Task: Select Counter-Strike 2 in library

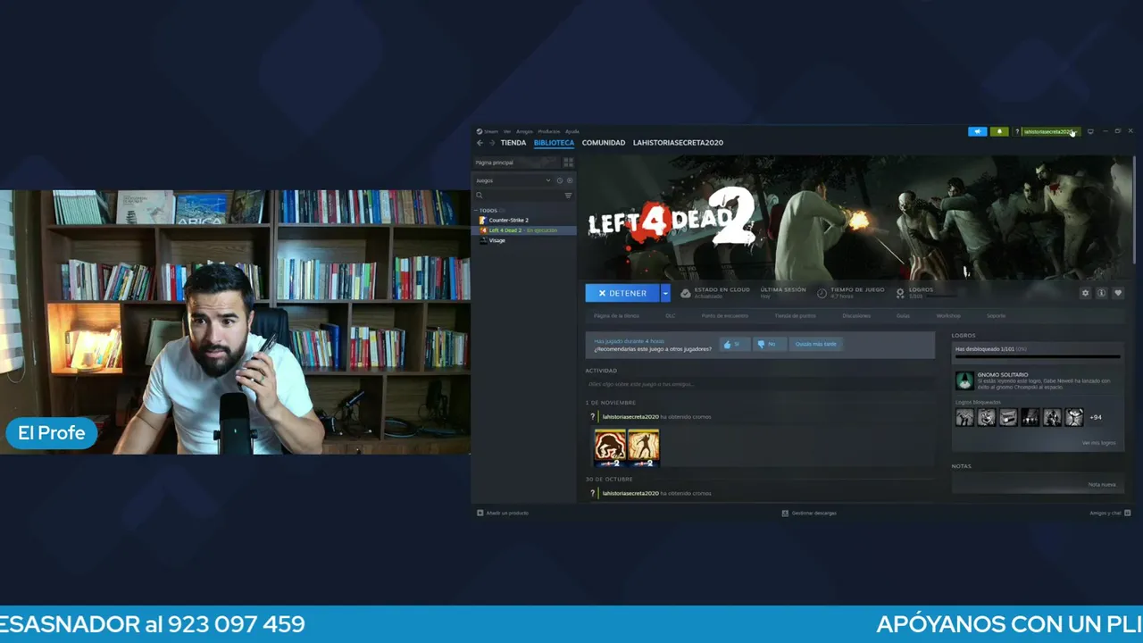Action: 508,220
